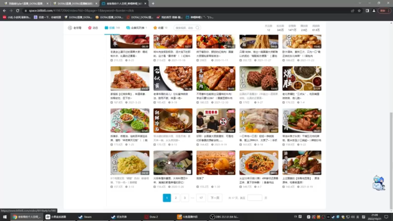Open the 11:02 红焖排骨 video thumbnail

click(130, 79)
